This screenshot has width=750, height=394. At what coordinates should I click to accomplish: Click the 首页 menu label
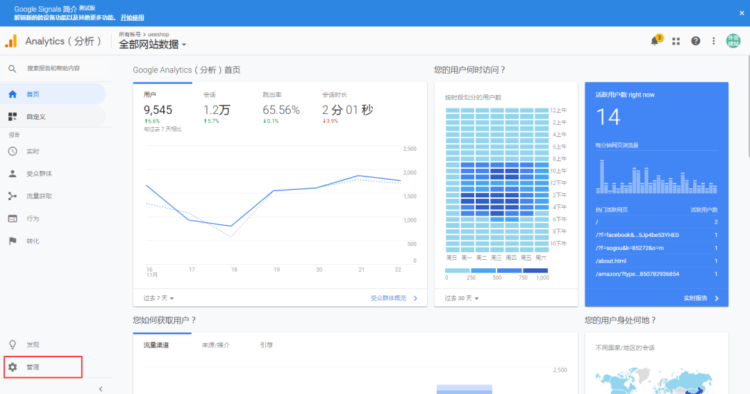pos(33,95)
